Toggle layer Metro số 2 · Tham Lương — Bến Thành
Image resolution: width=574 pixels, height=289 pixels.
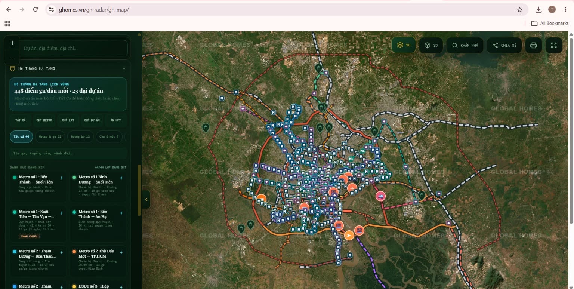(x=38, y=261)
